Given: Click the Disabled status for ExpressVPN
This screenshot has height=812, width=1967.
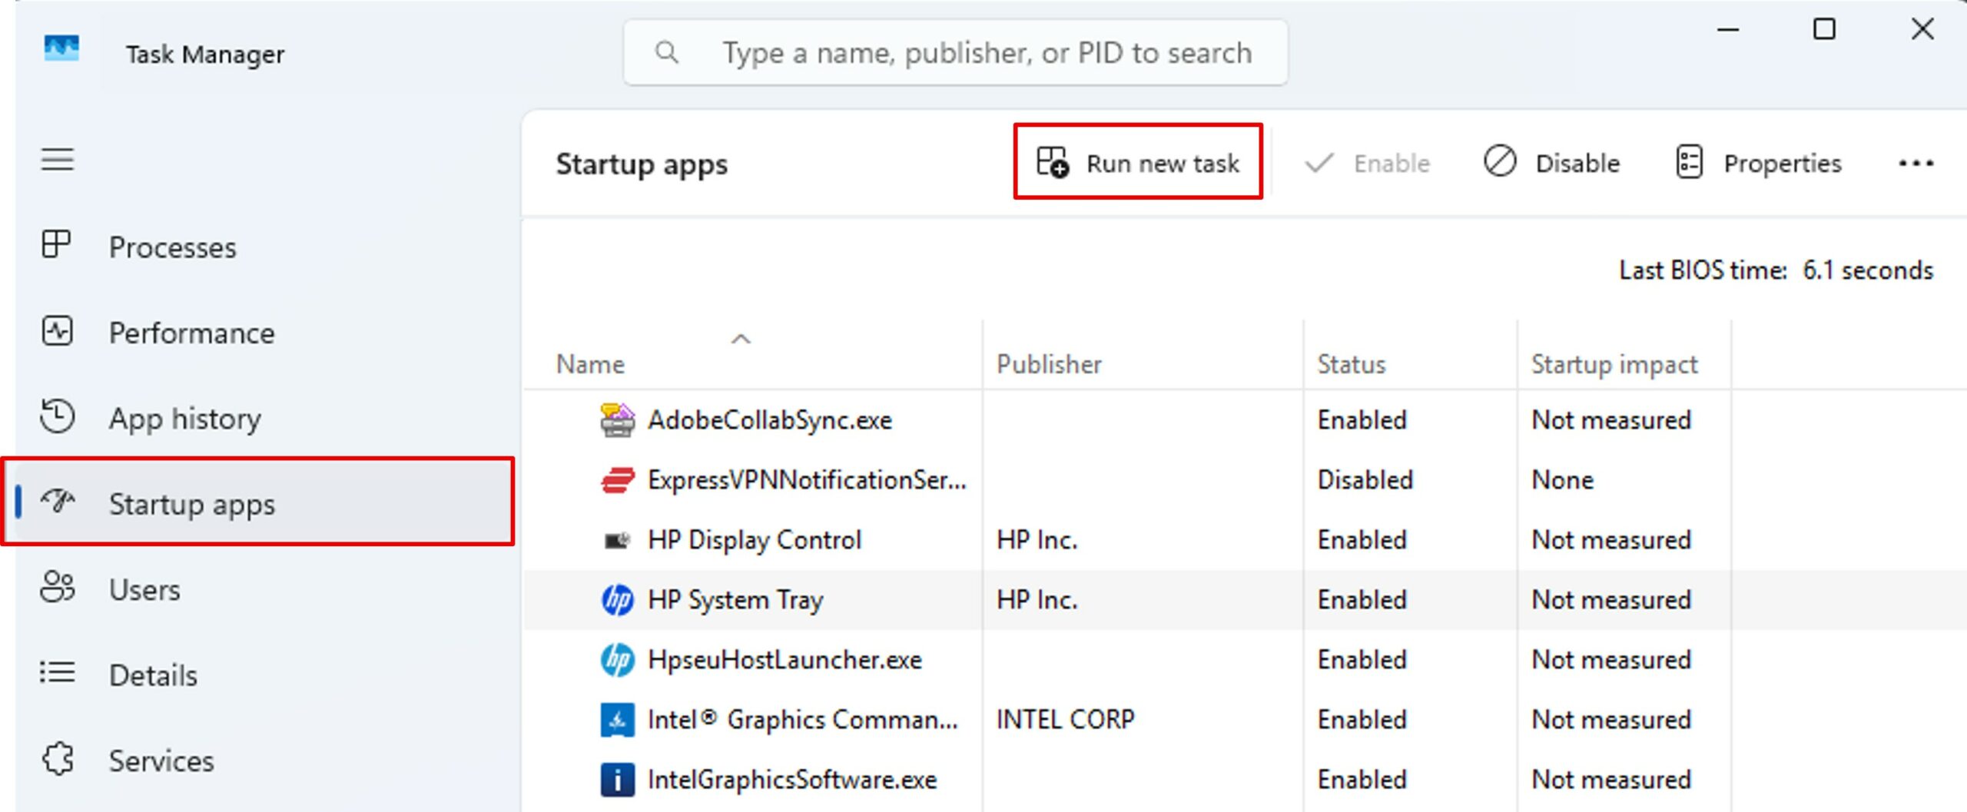Looking at the screenshot, I should pyautogui.click(x=1365, y=480).
